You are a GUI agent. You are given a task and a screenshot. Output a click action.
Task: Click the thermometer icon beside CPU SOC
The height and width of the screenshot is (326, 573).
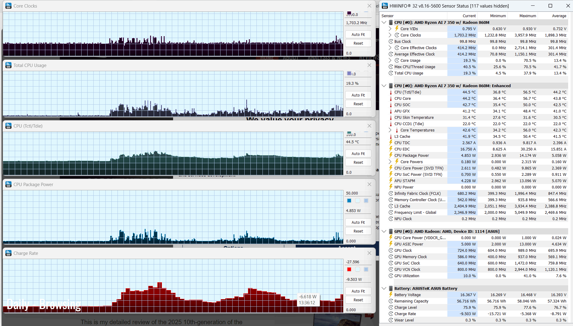[391, 105]
